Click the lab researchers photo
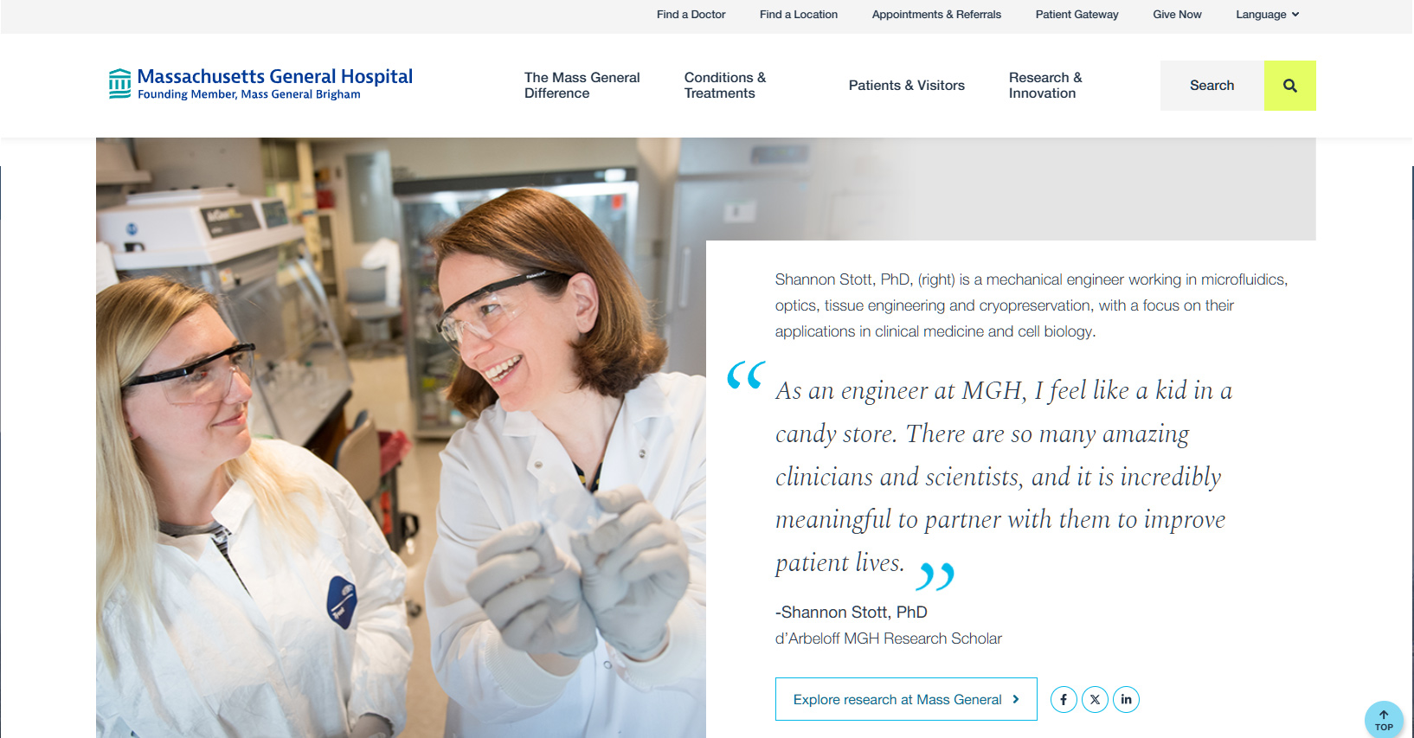1414x738 pixels. 401,438
